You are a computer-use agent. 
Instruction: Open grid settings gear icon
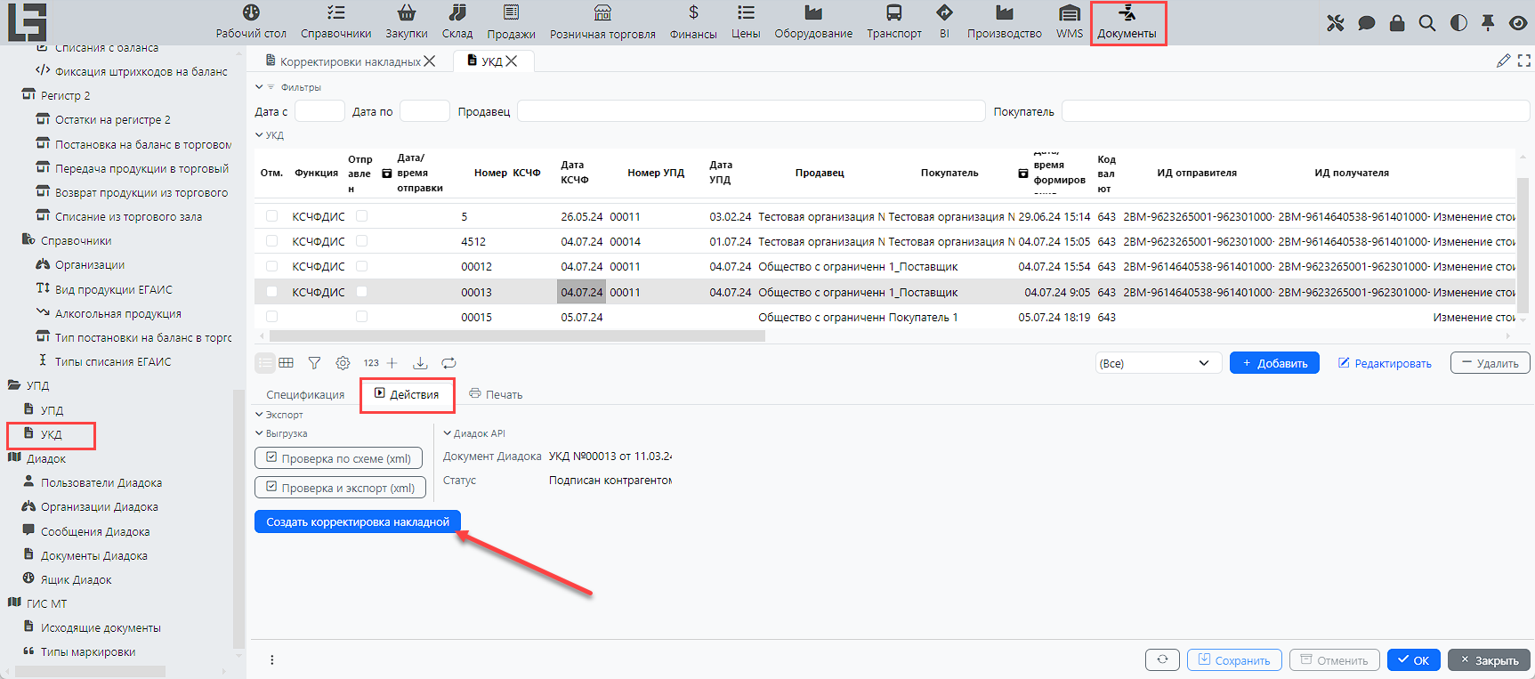tap(343, 363)
